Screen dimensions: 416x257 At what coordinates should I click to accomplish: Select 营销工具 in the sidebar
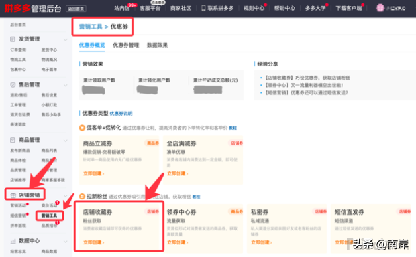tap(50, 216)
